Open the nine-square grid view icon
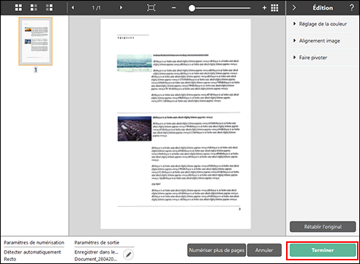Screen dimensions: 360x264 (x=274, y=8)
